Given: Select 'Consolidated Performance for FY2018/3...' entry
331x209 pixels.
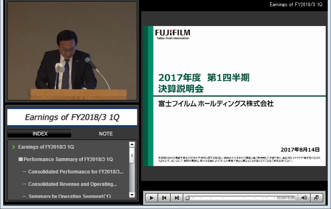Looking at the screenshot, I should [76, 172].
